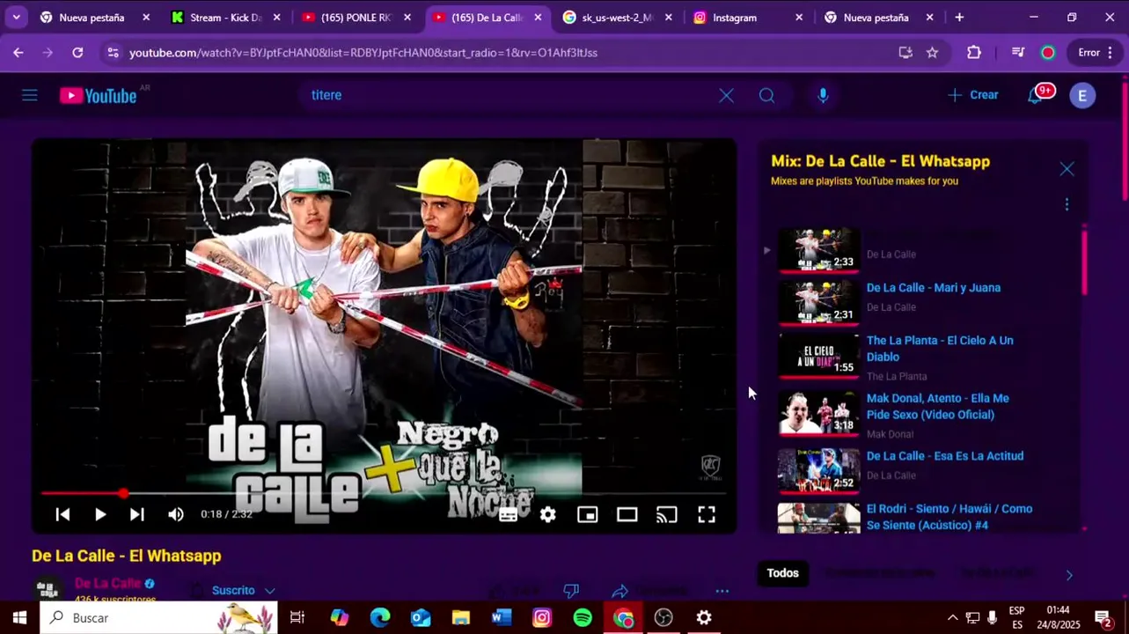Open the browser extensions puzzle icon

pos(974,53)
